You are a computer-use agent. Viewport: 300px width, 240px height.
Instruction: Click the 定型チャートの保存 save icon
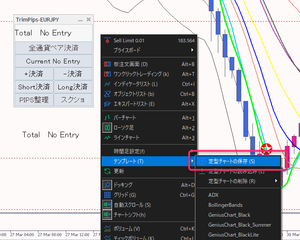[202, 161]
